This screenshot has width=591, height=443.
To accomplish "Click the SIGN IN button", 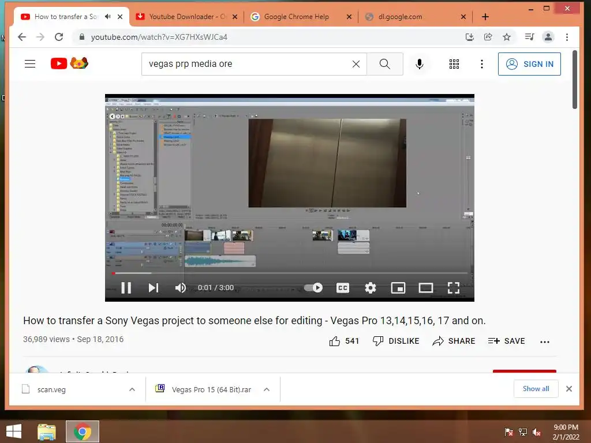I will click(x=529, y=64).
